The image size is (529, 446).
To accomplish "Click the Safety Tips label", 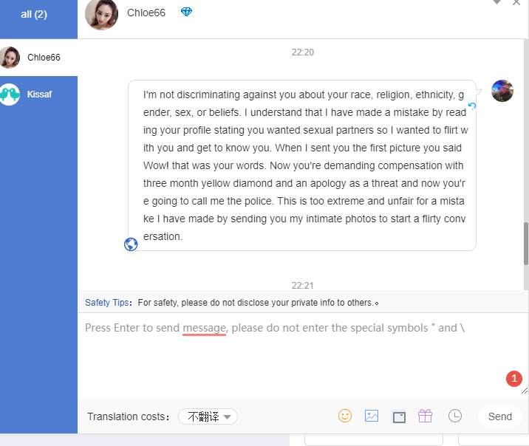I will click(x=108, y=303).
